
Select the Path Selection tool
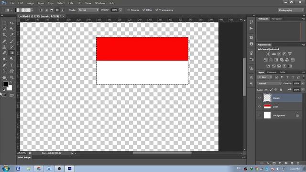pos(4,71)
